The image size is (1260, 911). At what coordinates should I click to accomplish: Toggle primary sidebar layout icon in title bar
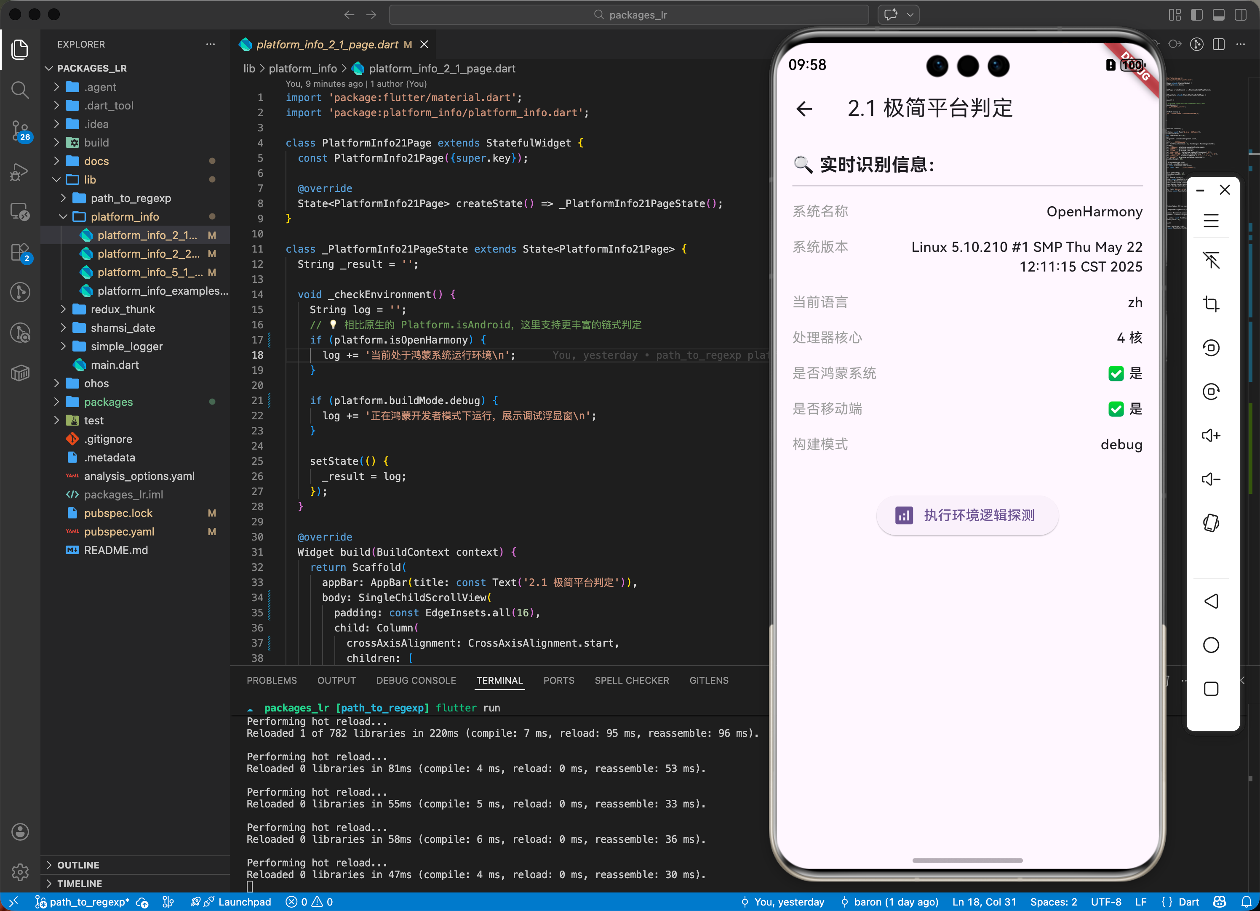coord(1197,15)
